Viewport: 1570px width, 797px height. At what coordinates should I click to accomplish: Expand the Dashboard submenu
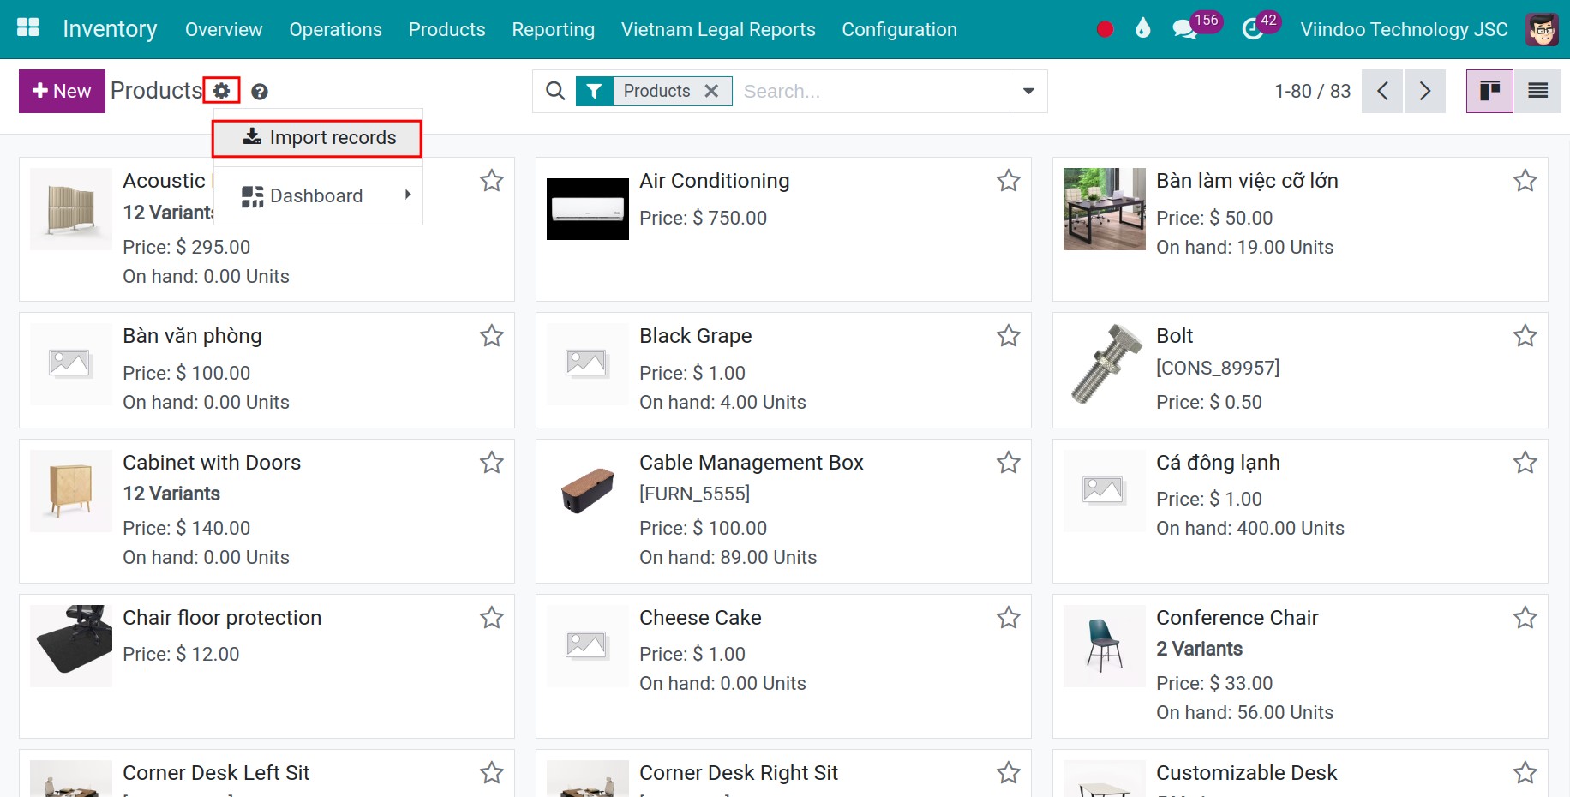point(317,196)
